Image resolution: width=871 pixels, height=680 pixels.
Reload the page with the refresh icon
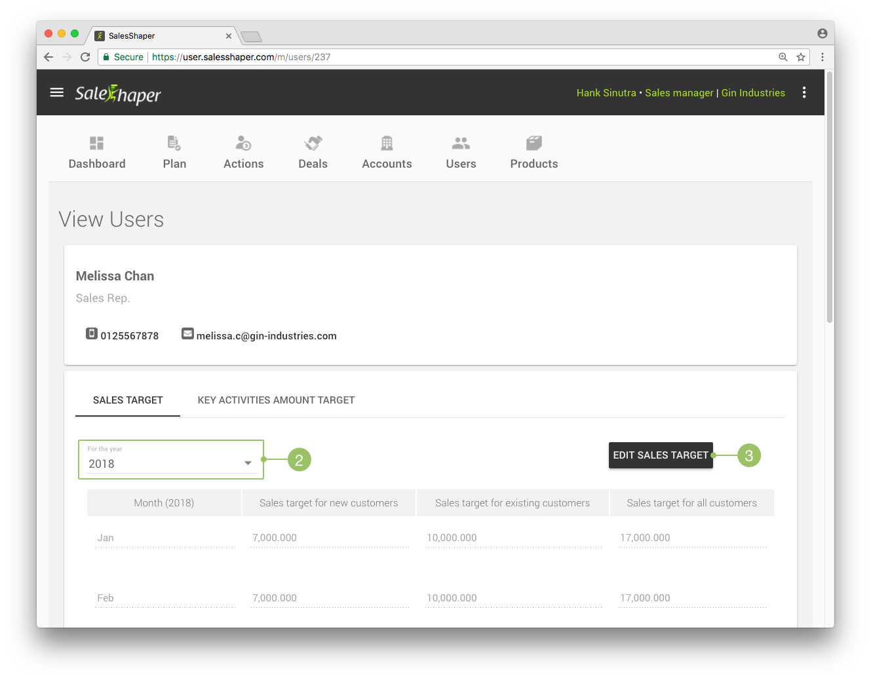85,57
